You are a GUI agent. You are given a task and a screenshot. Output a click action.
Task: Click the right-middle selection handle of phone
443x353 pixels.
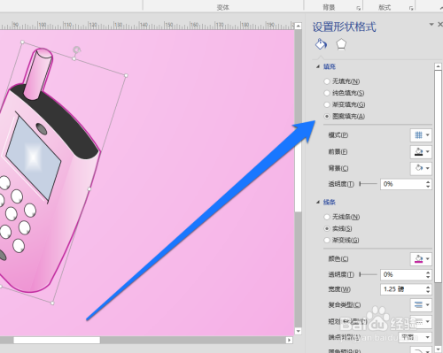89,189
